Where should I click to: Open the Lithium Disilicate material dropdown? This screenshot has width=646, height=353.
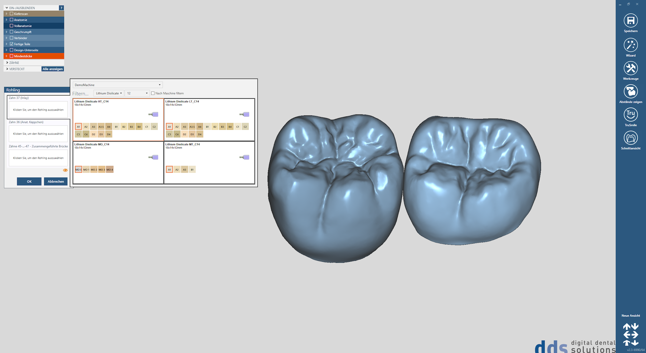(x=108, y=93)
